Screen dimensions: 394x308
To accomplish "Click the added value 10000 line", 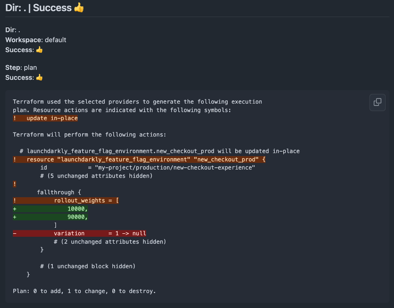I will point(50,209).
